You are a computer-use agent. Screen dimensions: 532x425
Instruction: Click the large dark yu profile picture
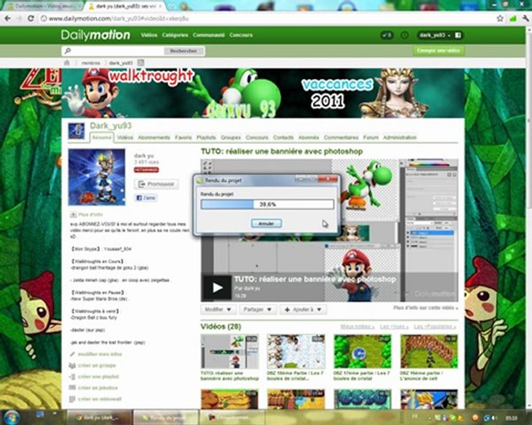click(x=97, y=177)
